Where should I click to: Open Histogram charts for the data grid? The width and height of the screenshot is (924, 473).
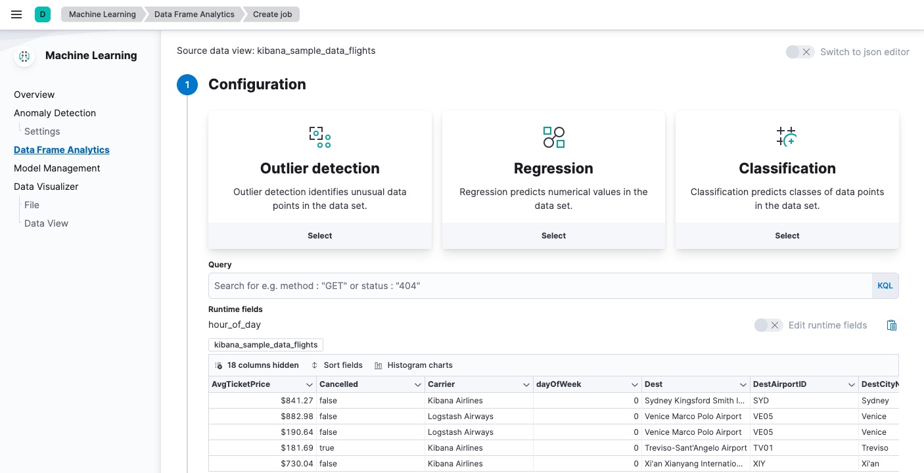pos(413,365)
